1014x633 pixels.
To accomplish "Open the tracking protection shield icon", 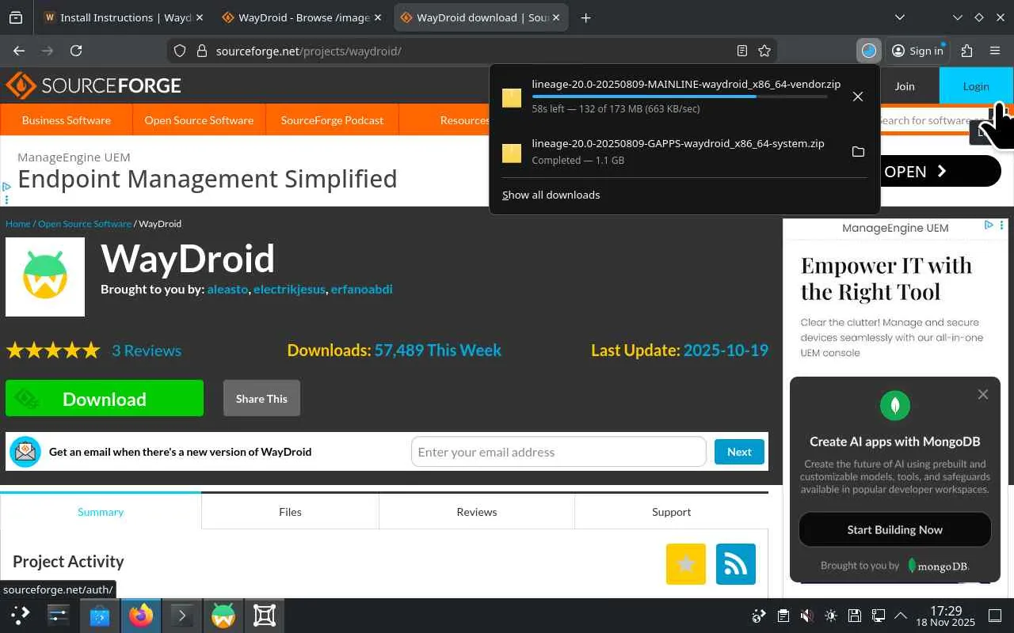I will (180, 51).
